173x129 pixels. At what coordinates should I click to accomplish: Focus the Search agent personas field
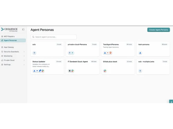54,37
